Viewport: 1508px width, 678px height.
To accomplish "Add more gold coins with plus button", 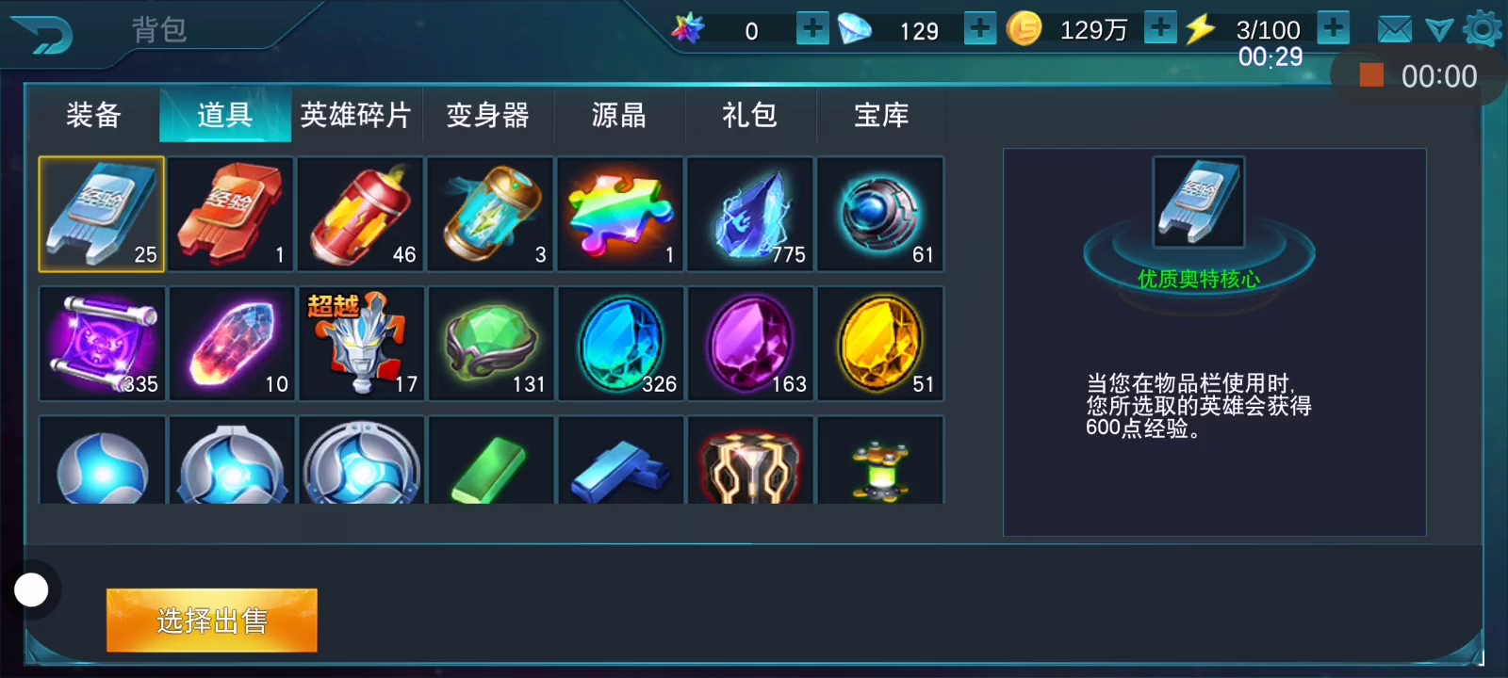I will pos(1160,28).
